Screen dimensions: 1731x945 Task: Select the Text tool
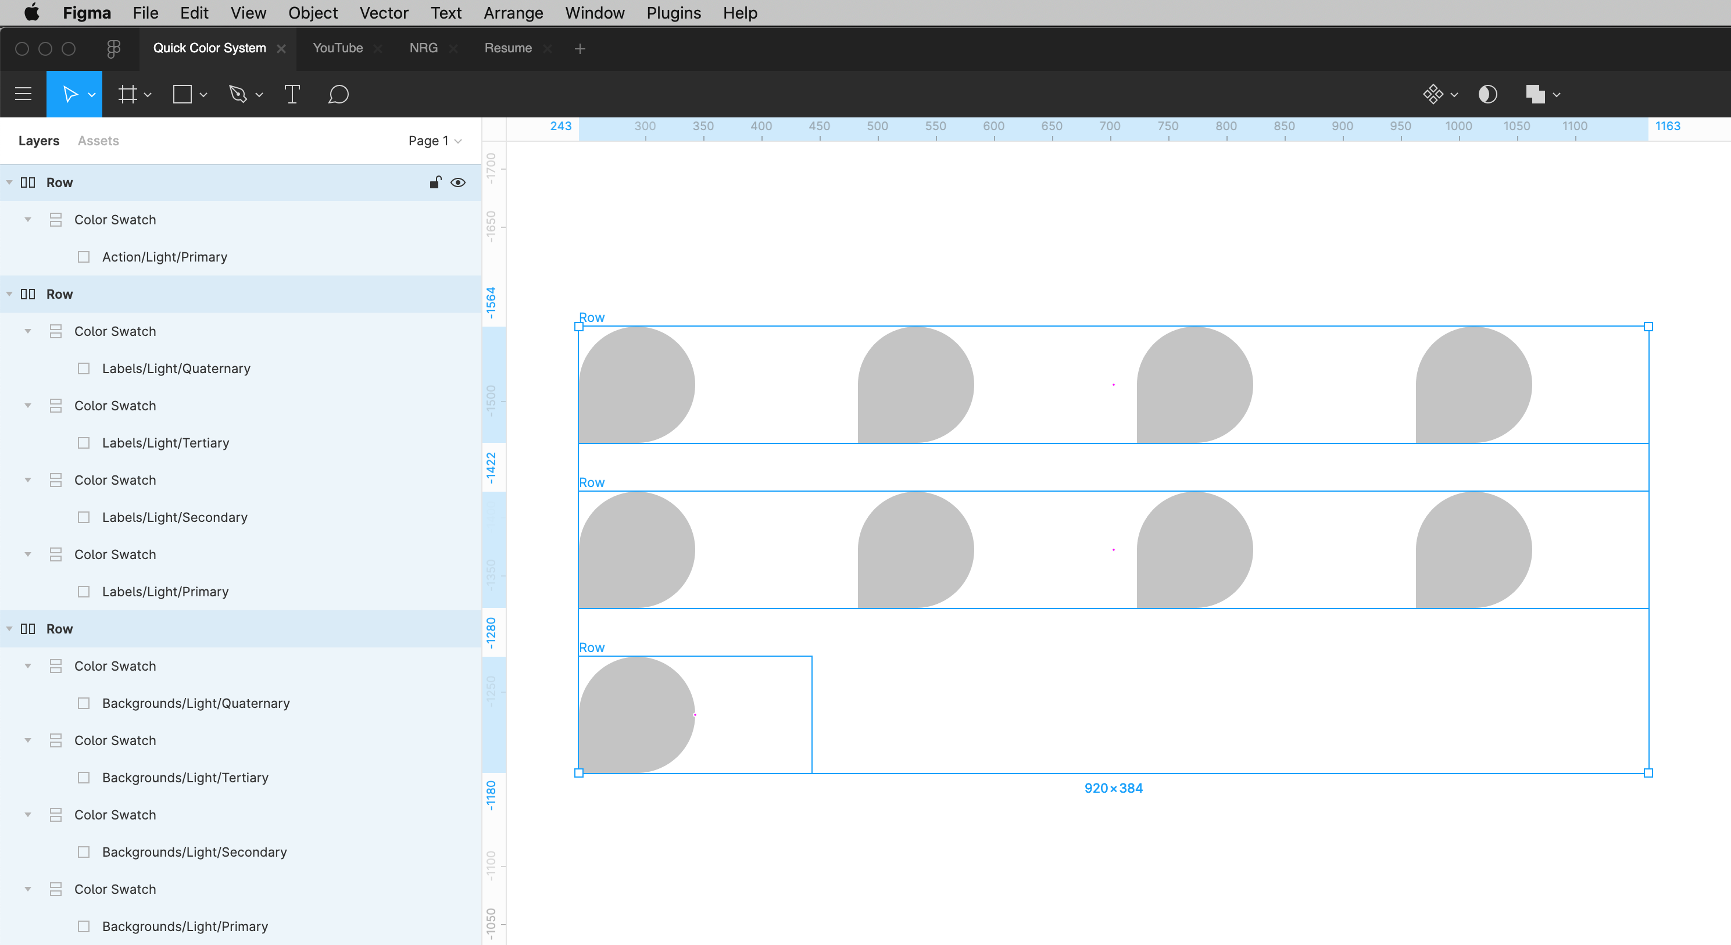292,94
